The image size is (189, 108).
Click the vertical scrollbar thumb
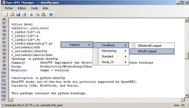(x=187, y=56)
